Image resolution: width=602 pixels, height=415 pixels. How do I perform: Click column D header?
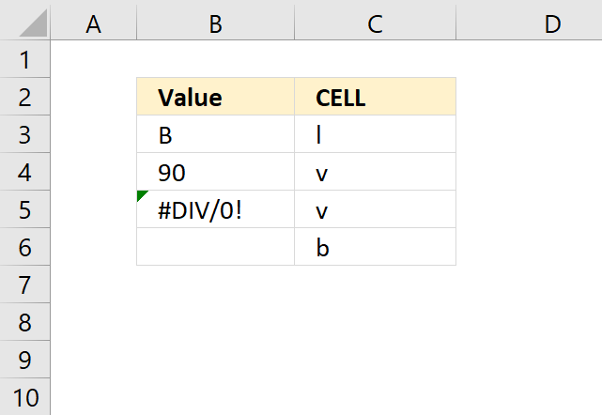click(x=552, y=23)
